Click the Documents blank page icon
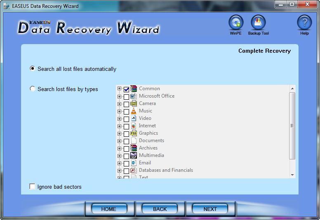 click(134, 140)
